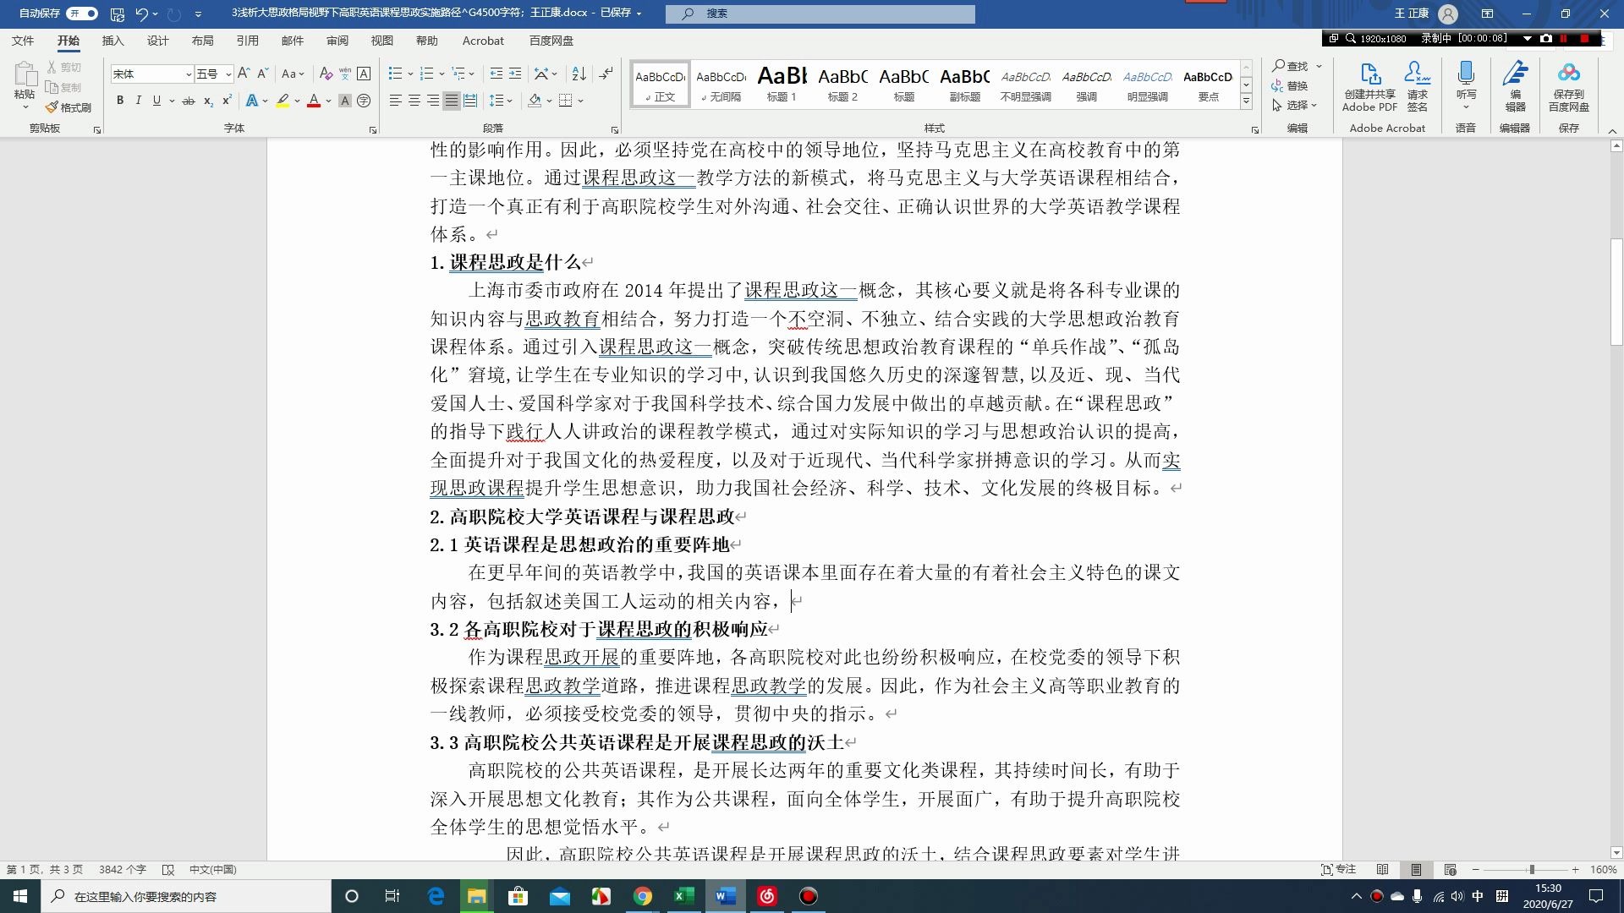The width and height of the screenshot is (1624, 913).
Task: Apply superscript formatting
Action: 227,101
